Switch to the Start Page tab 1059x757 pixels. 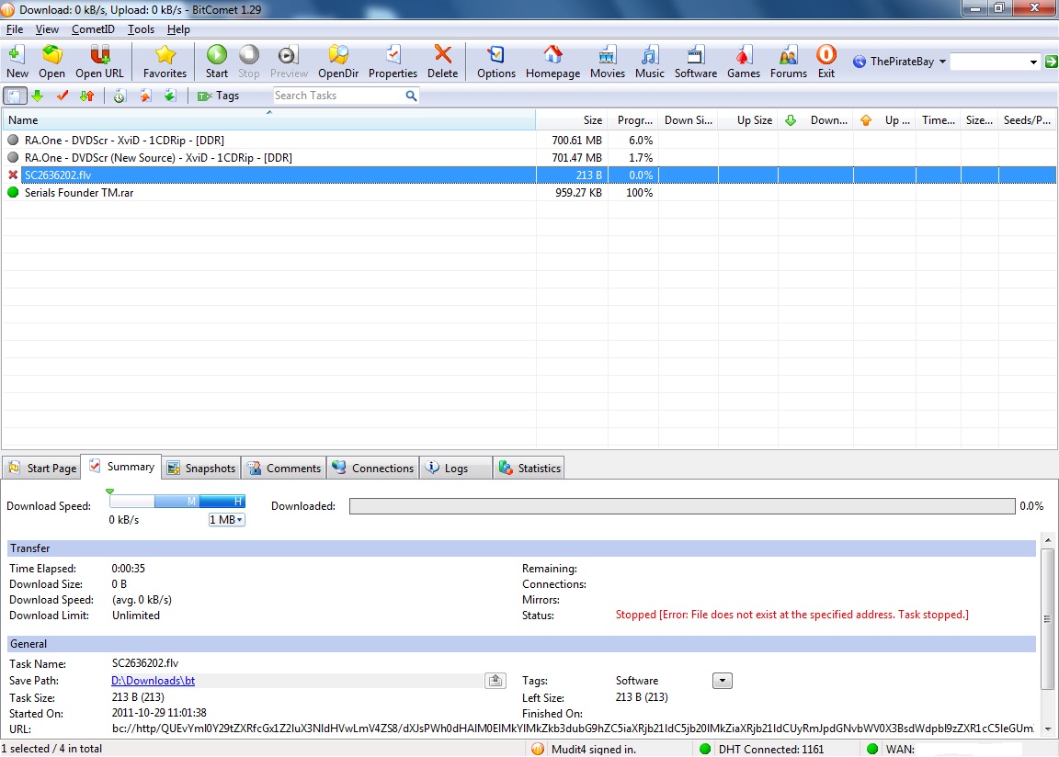coord(42,469)
